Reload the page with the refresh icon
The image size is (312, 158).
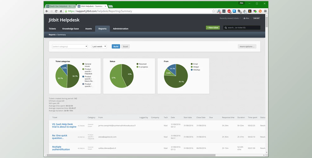[56, 11]
